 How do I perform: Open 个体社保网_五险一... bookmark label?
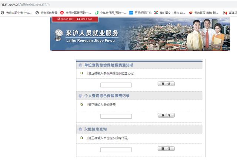[113, 13]
